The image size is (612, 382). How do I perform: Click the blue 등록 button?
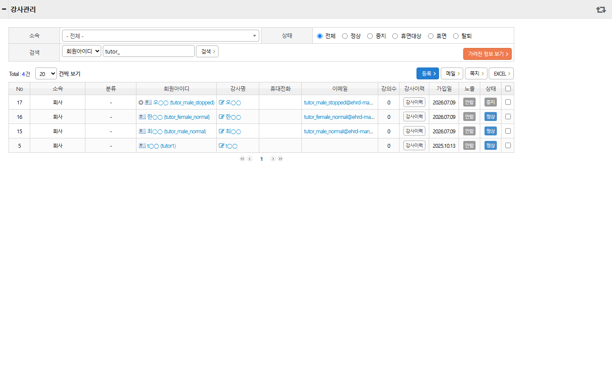428,73
